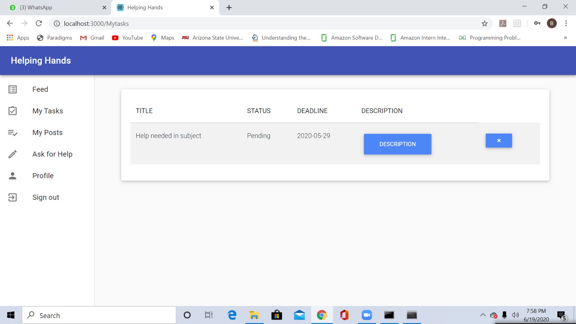
Task: Go back in browser history
Action: 10,23
